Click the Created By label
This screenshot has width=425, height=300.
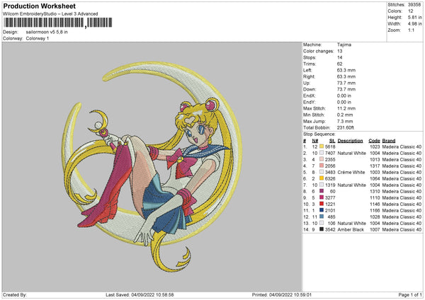(x=15, y=294)
